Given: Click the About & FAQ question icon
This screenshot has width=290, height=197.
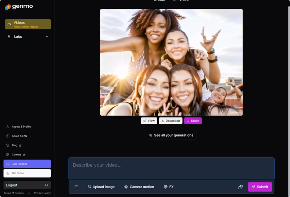Looking at the screenshot, I should pyautogui.click(x=8, y=136).
